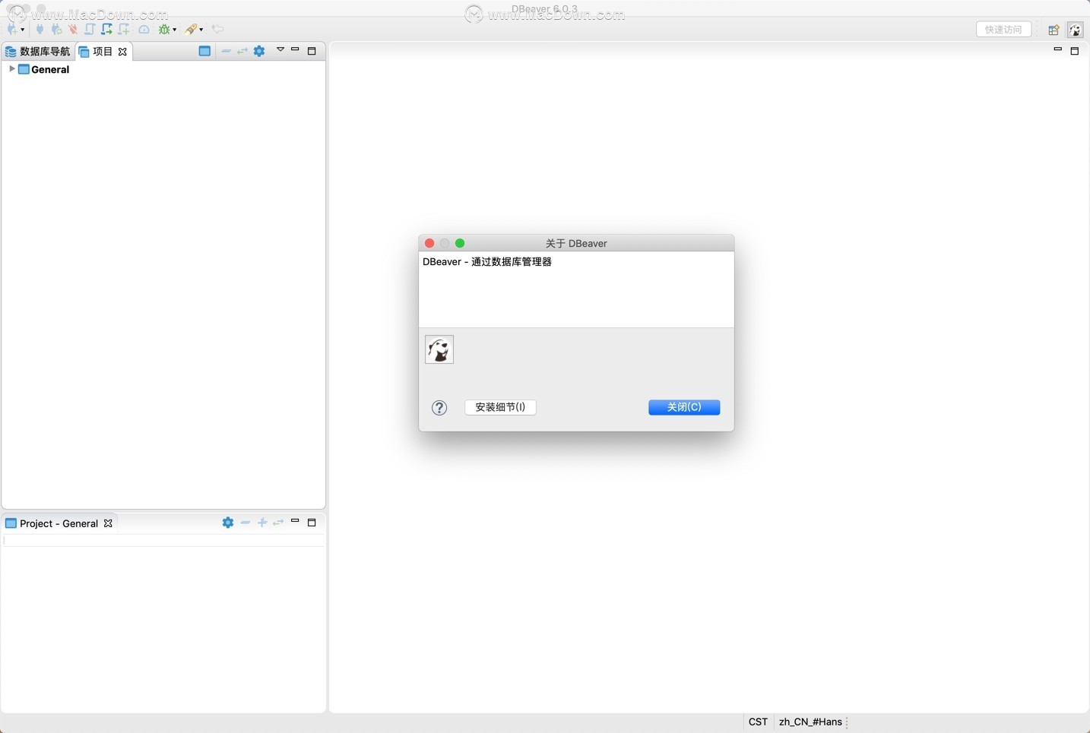The height and width of the screenshot is (733, 1090).
Task: Click the open perspective icon
Action: click(1054, 30)
